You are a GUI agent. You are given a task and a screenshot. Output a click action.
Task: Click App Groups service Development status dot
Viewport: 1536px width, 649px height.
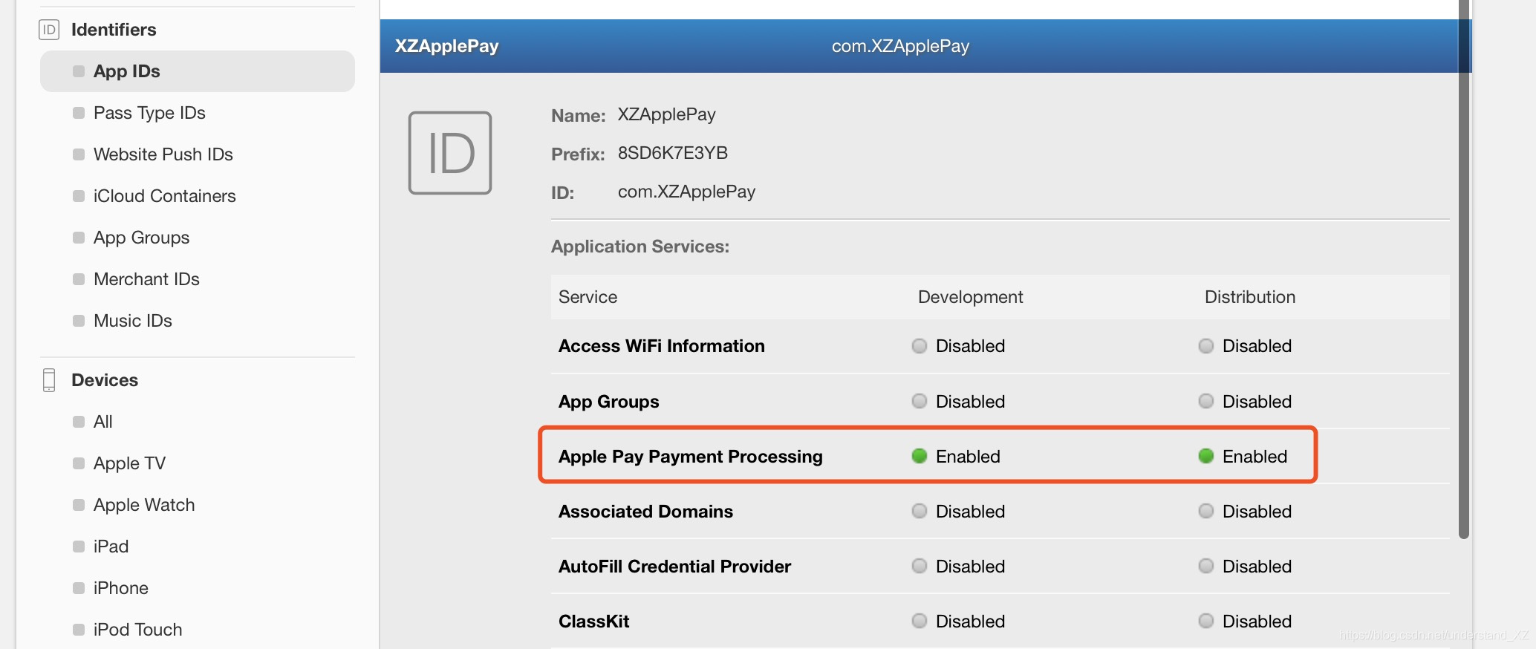pos(920,401)
